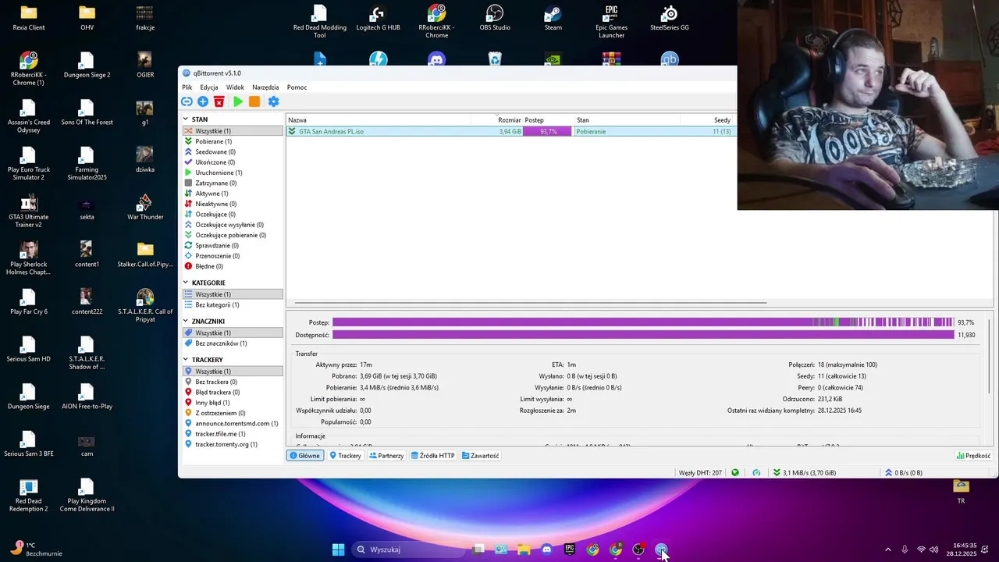Viewport: 999px width, 562px height.
Task: Switch to the Zawartość tab
Action: 480,456
